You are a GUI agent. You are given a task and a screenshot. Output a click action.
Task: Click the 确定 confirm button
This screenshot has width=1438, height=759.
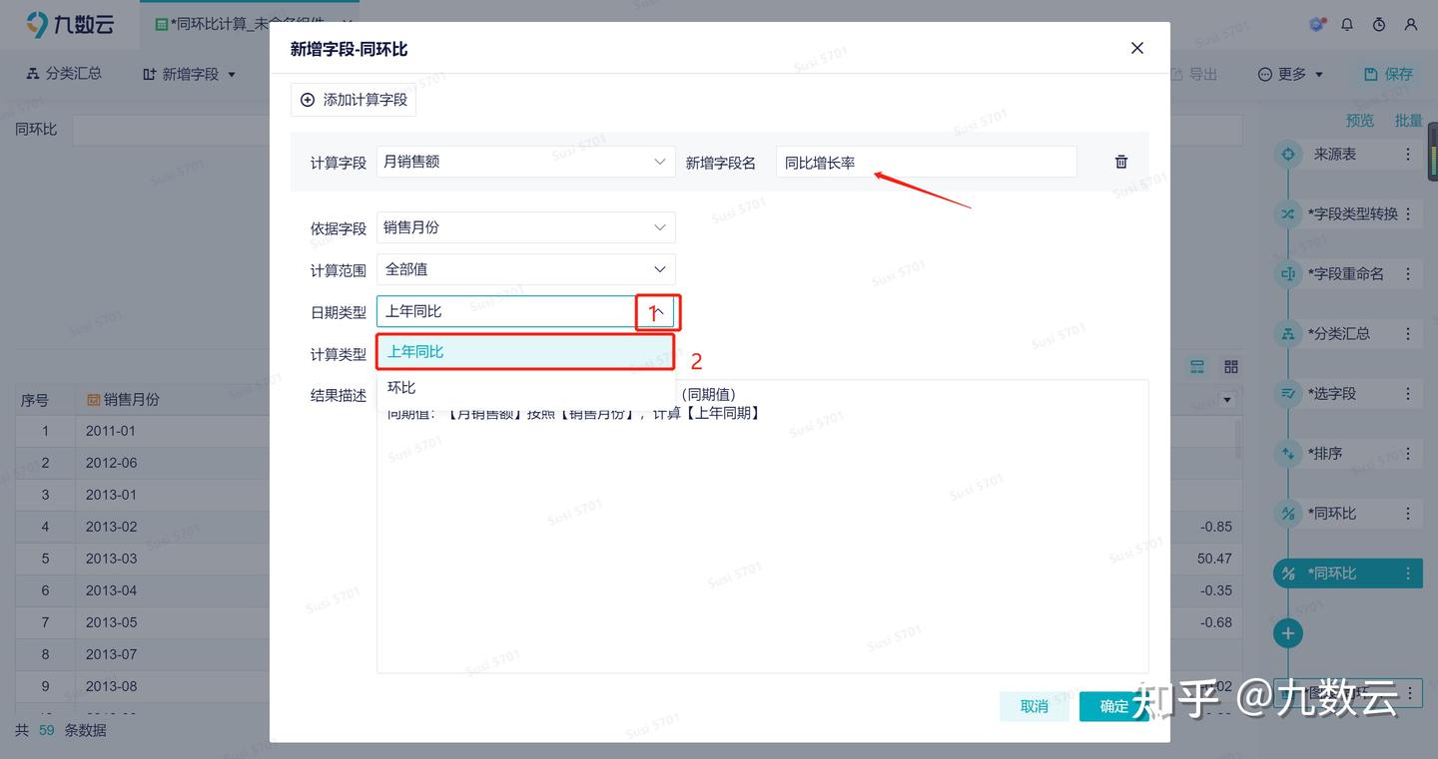[x=1114, y=706]
